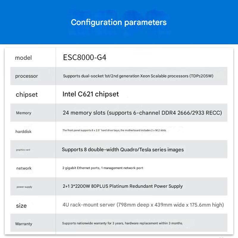238x238 pixels.
Task: Click the power supply row label
Action: coord(24,187)
